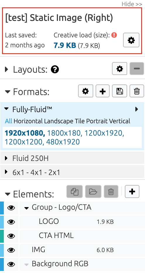
Task: Open Layouts settings gear
Action: (x=120, y=69)
